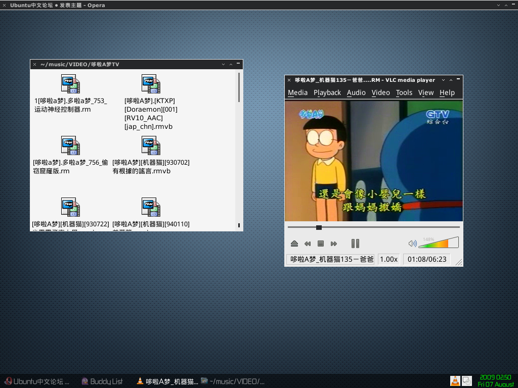Close the VLC media player window
Viewport: 518px width, 388px height.
point(289,80)
